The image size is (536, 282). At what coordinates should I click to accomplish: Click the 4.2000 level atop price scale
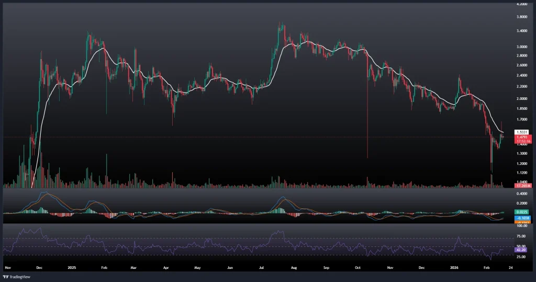point(522,4)
